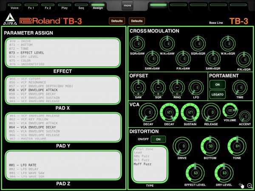Click the W.N.>SAW knob
255x191 pixels.
pyautogui.click(x=167, y=43)
